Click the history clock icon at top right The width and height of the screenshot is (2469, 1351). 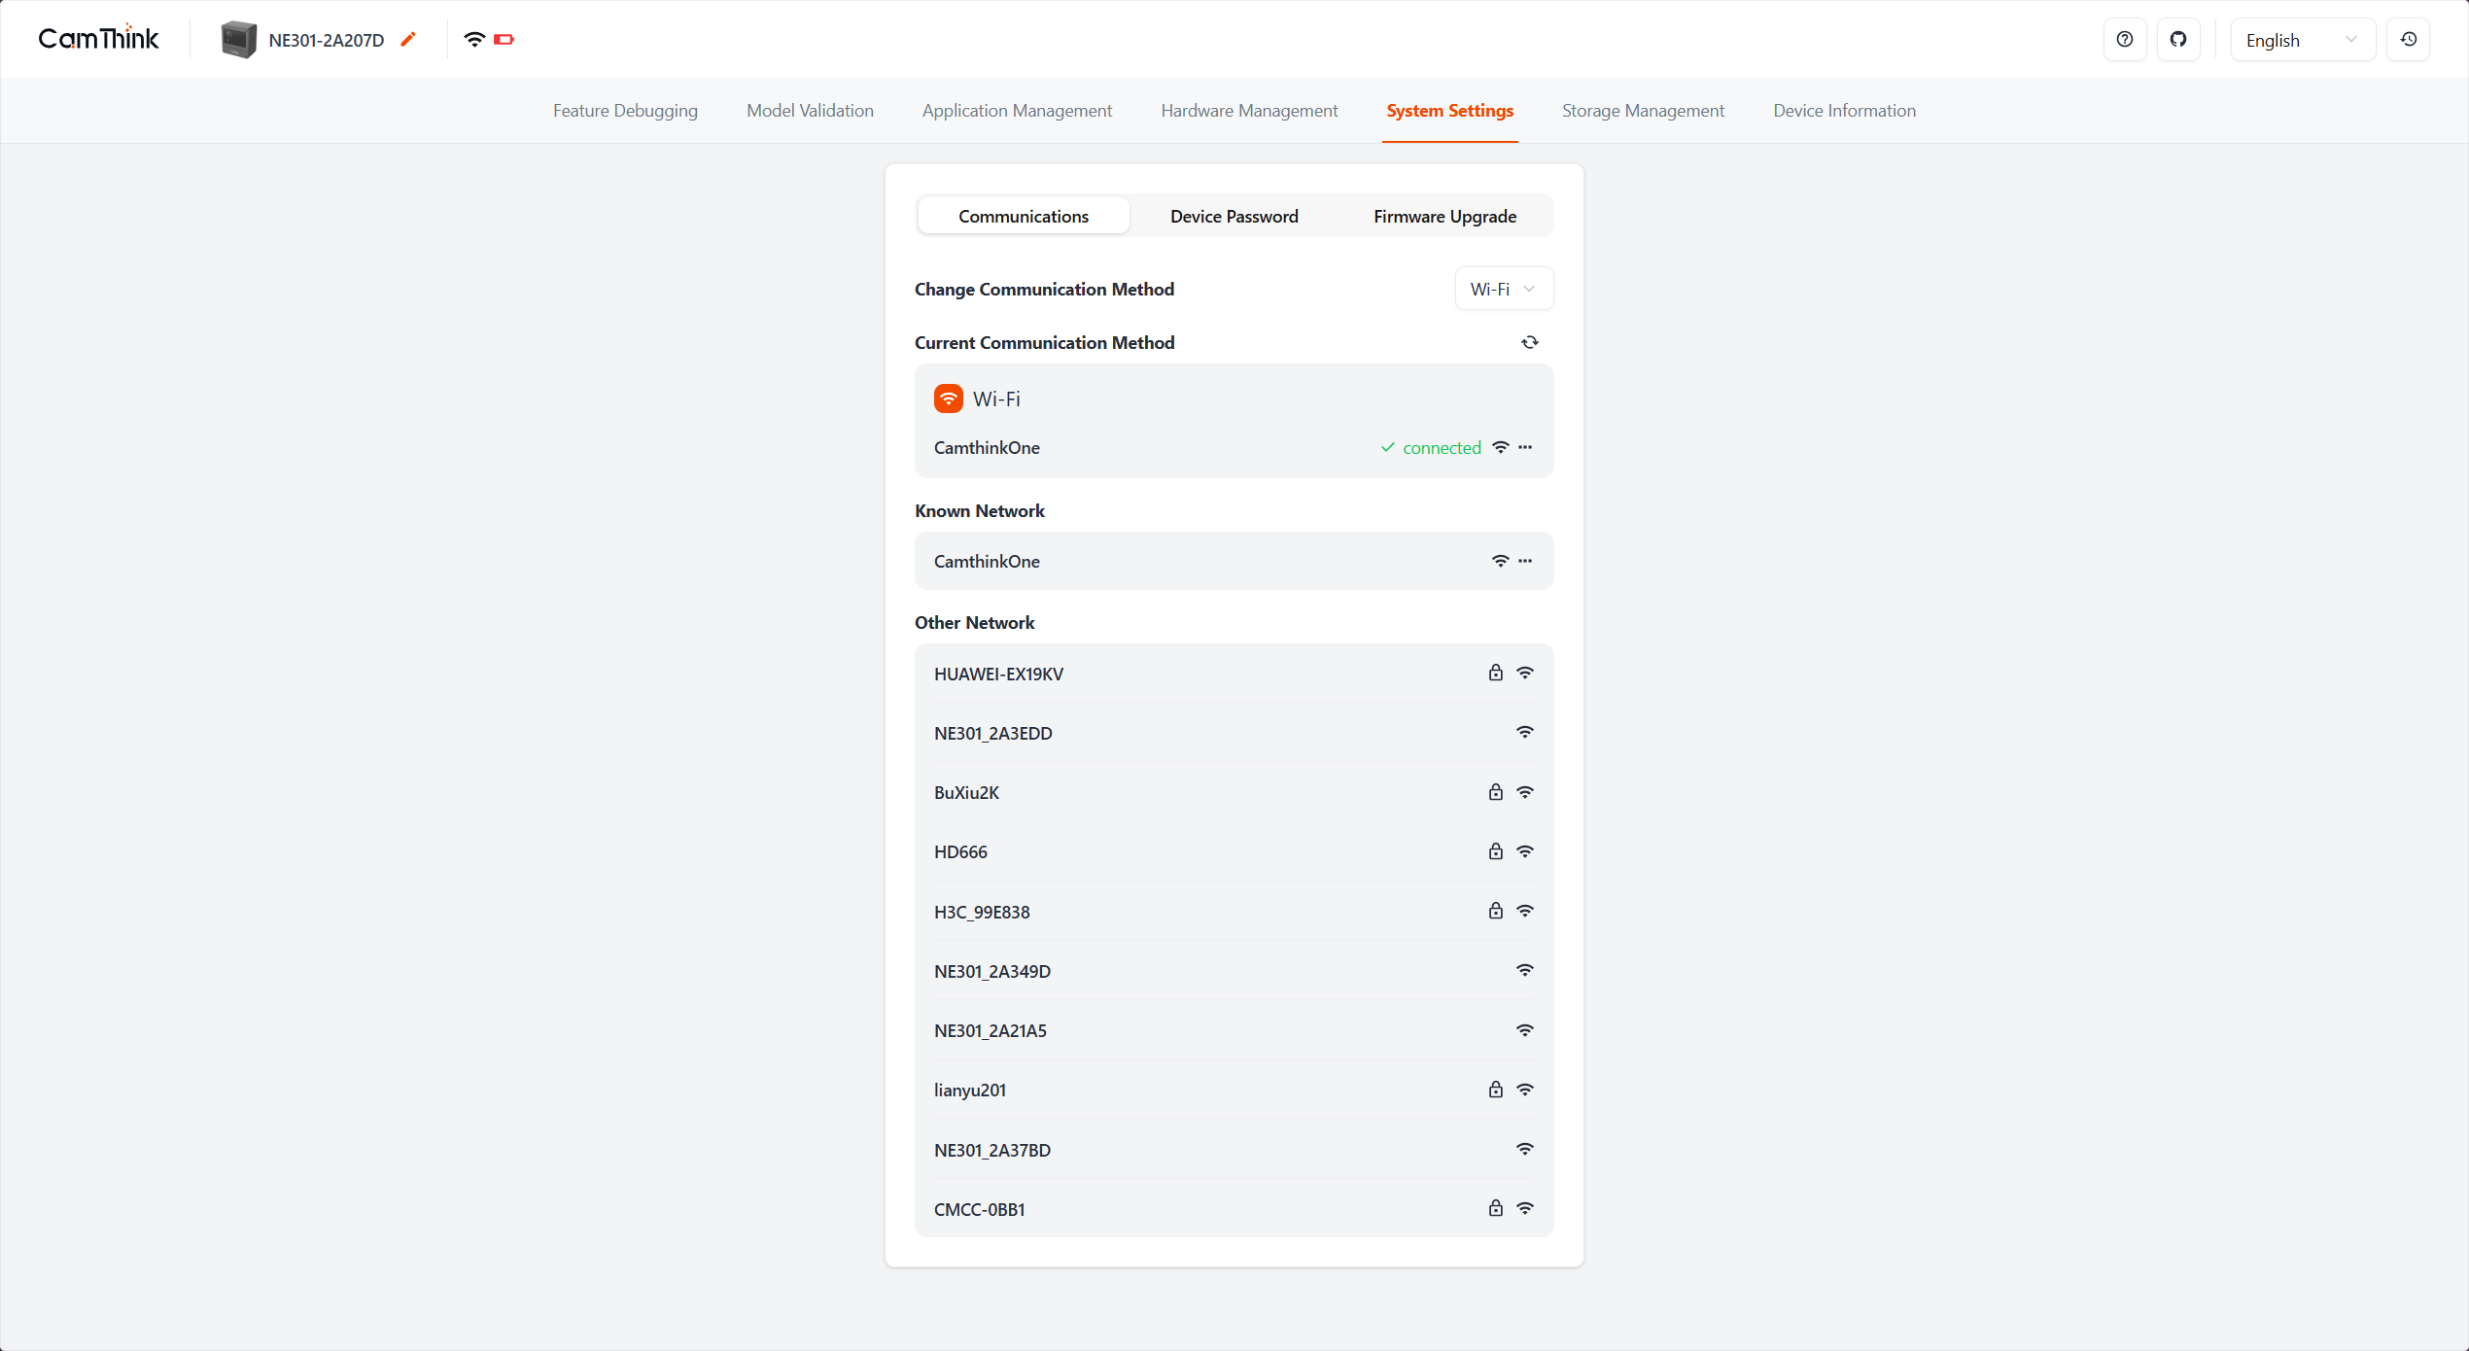pos(2408,40)
